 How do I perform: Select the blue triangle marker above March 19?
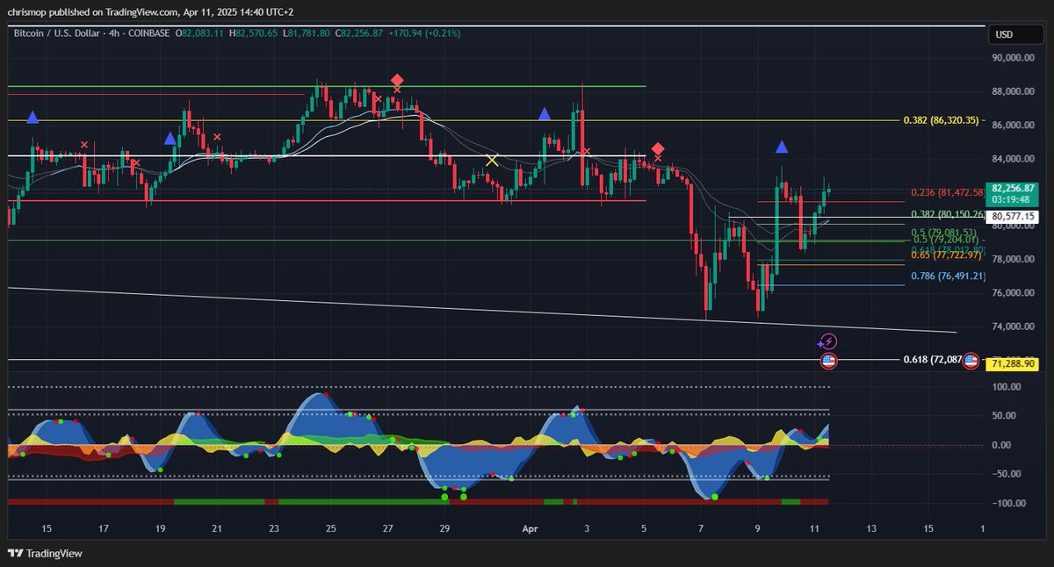170,138
